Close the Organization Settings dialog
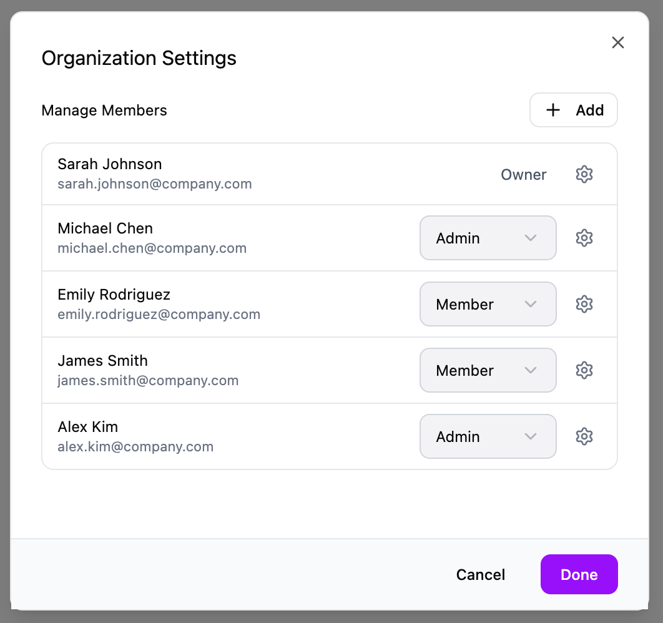The image size is (663, 623). coord(617,42)
